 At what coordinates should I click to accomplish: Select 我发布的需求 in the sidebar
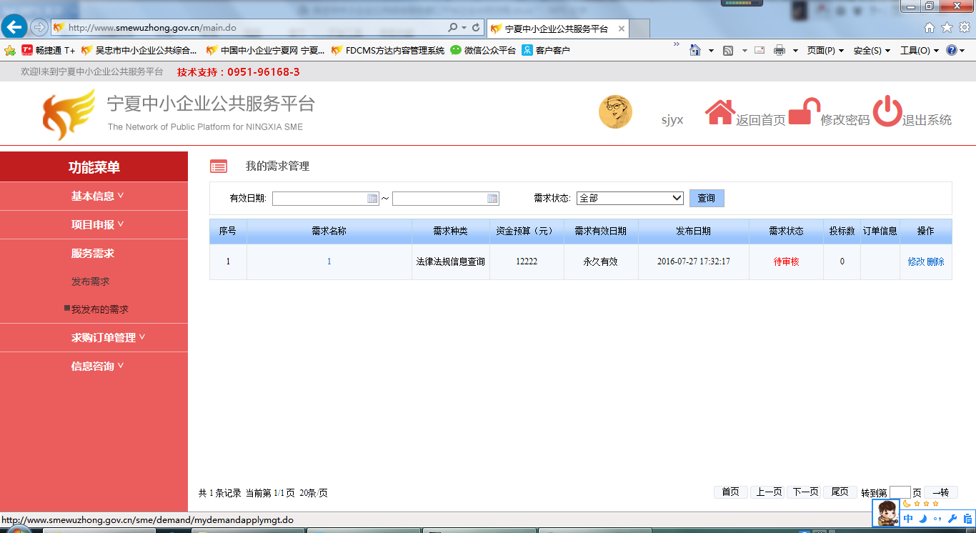100,309
